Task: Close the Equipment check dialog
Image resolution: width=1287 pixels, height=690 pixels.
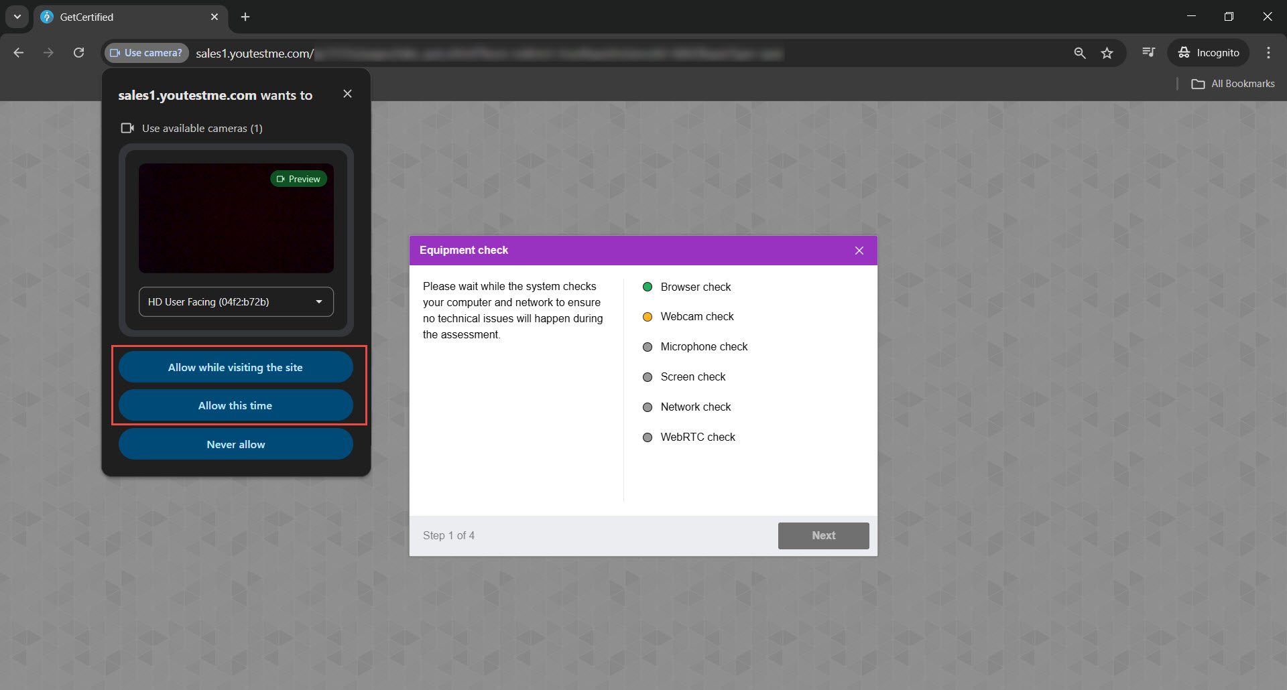Action: (x=859, y=251)
